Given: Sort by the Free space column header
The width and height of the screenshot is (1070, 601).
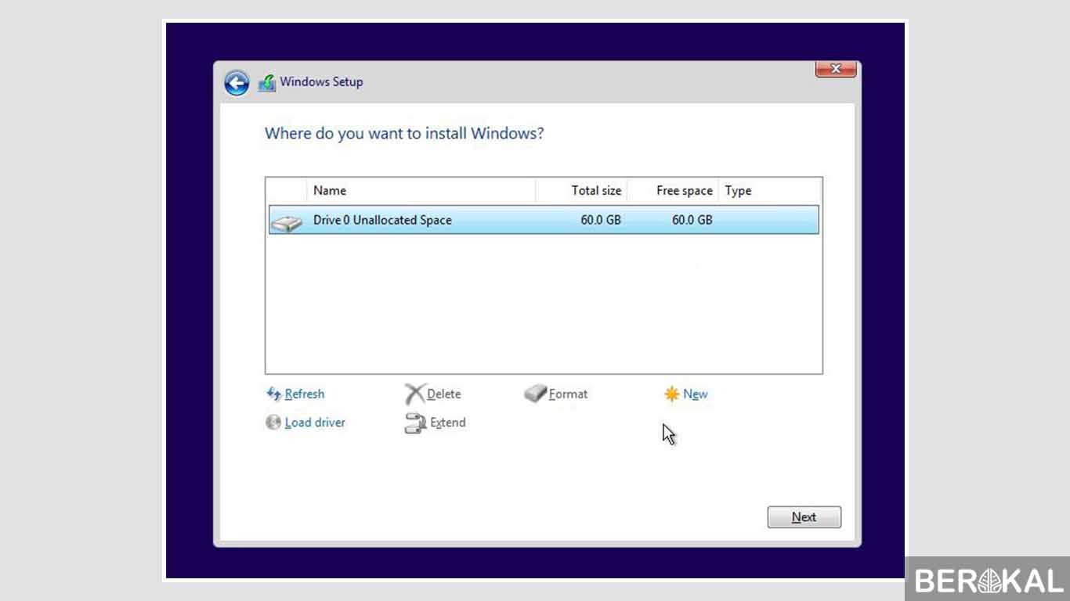Looking at the screenshot, I should point(673,191).
